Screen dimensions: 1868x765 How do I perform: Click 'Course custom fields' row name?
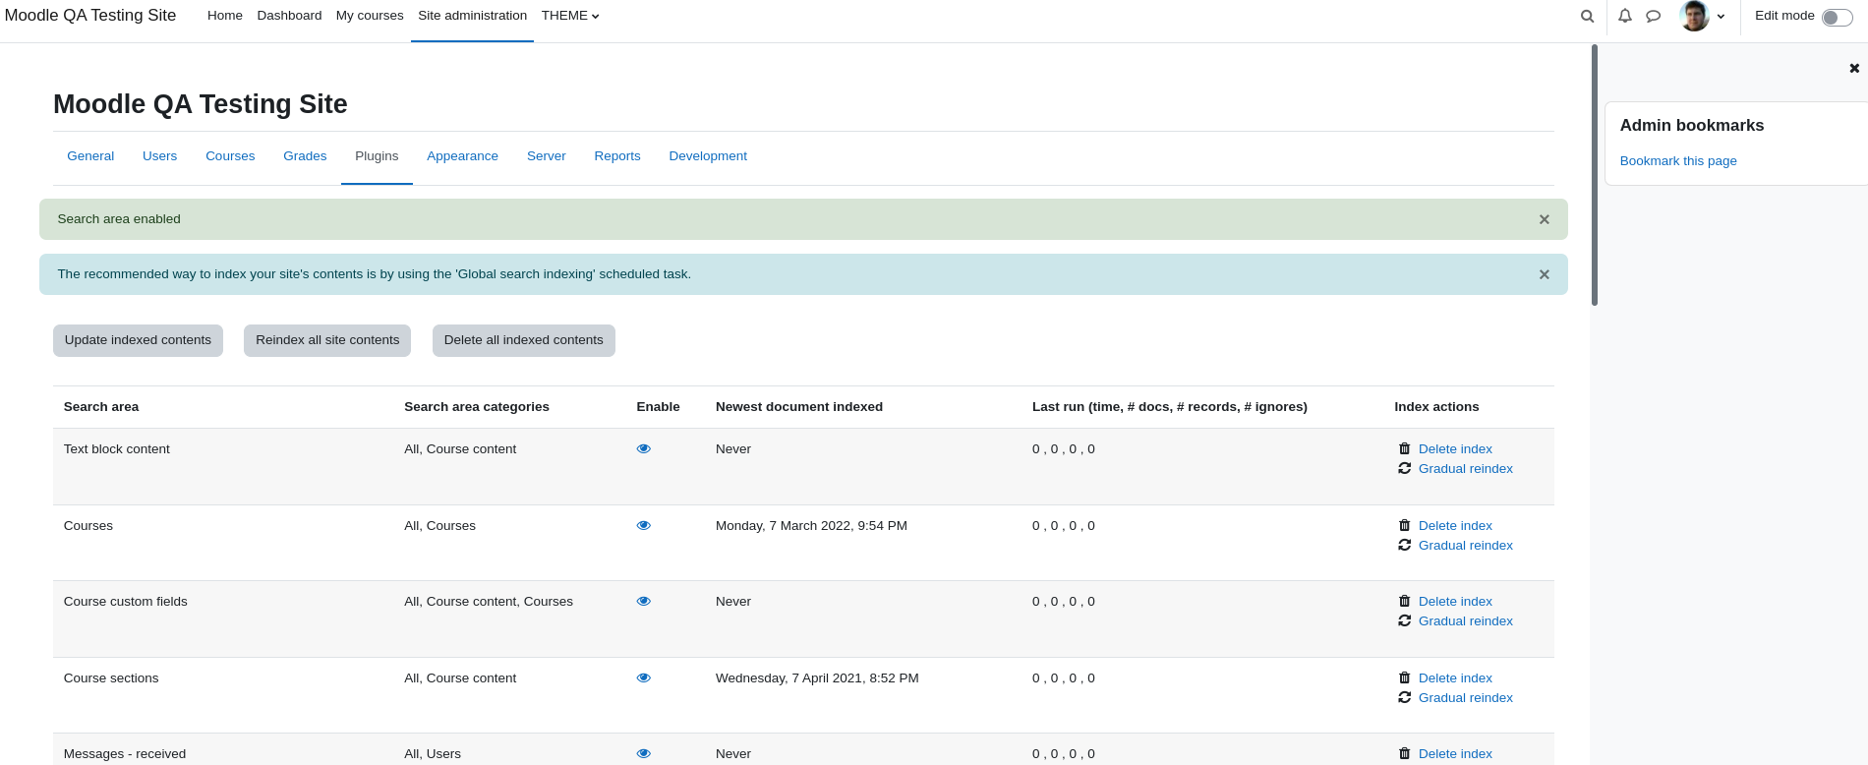click(x=125, y=602)
